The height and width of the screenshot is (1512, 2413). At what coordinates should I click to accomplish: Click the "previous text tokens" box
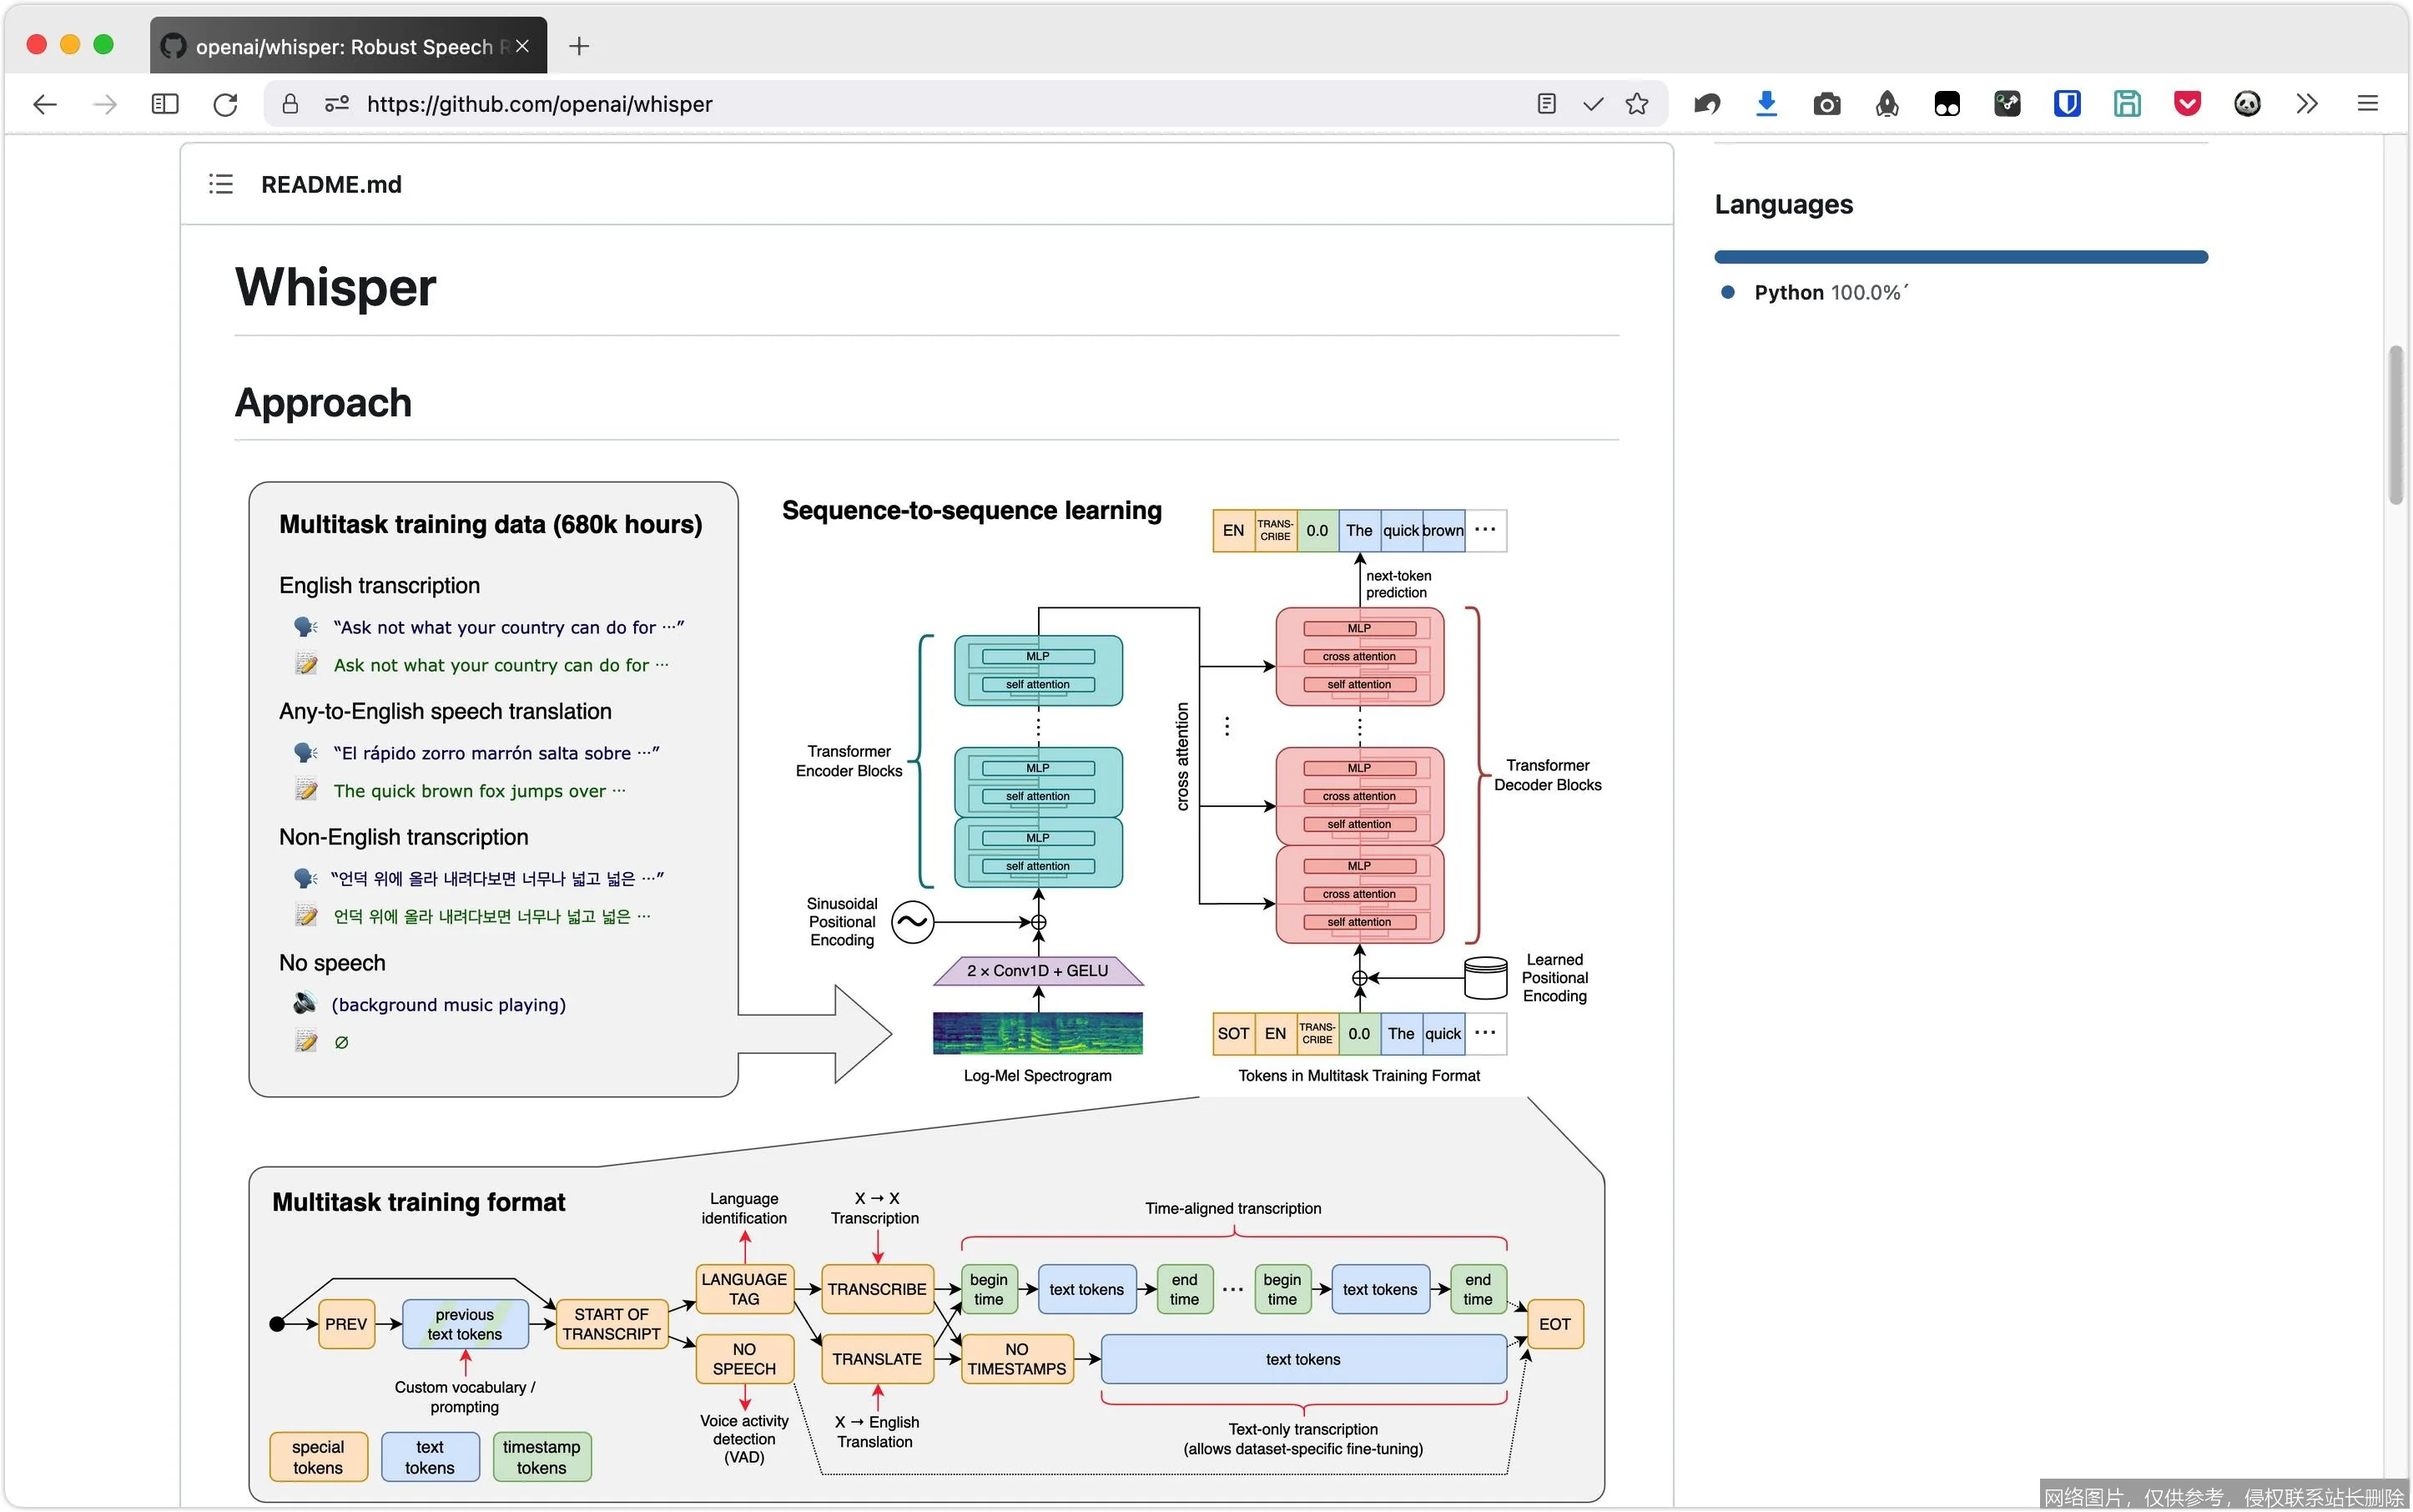click(x=465, y=1324)
